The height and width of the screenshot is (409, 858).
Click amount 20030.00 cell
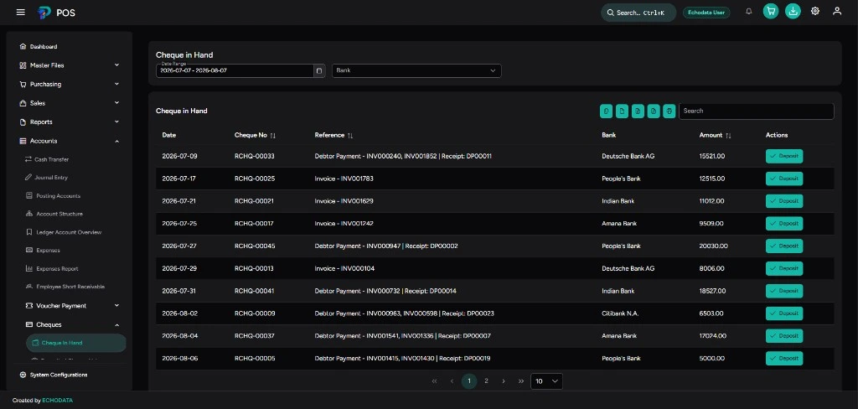click(714, 246)
